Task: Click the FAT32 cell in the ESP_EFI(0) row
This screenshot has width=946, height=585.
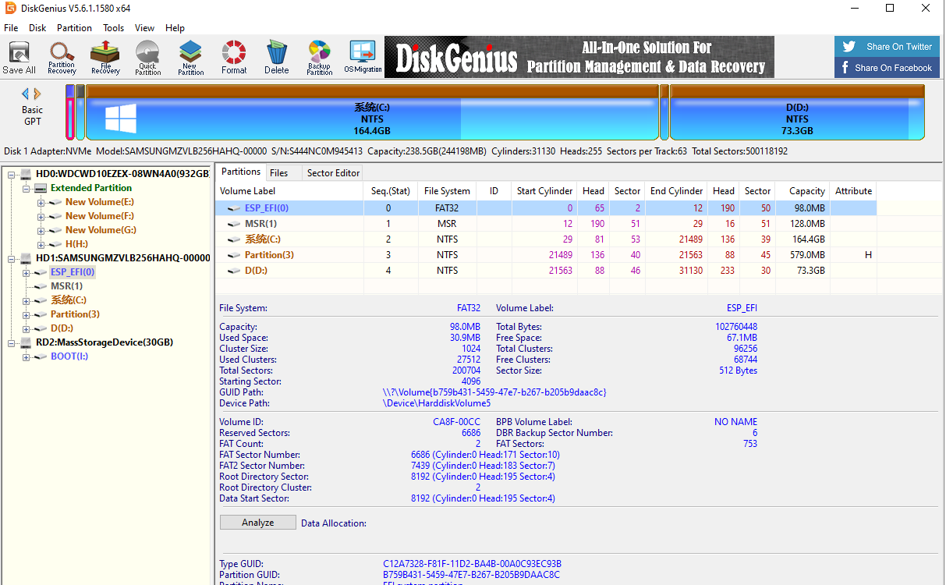Action: pos(447,208)
